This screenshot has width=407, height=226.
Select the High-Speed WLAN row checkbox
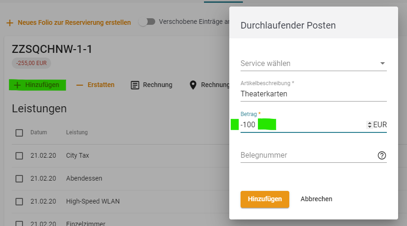click(x=19, y=201)
